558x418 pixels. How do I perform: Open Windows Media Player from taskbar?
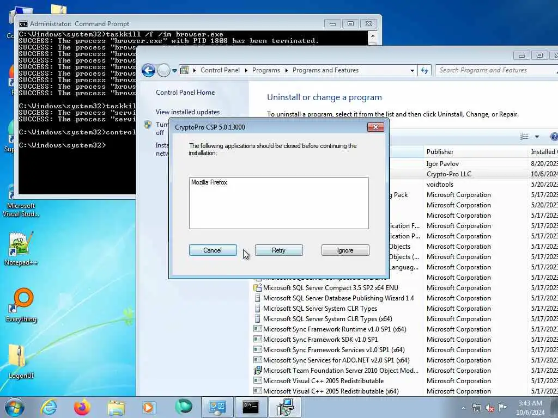point(148,407)
